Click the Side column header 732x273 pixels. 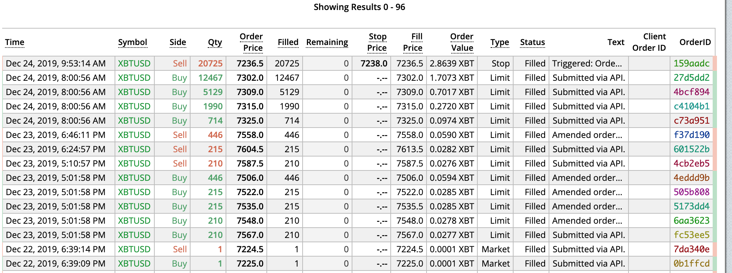(x=178, y=42)
